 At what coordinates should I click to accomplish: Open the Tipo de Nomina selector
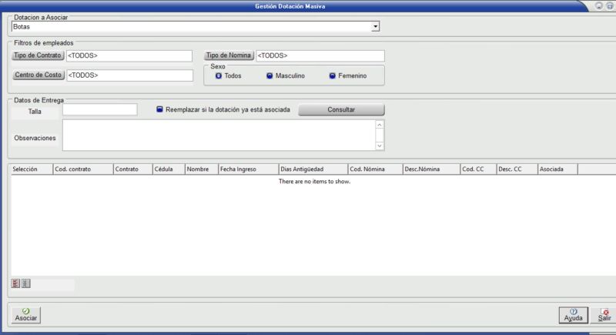pos(229,56)
